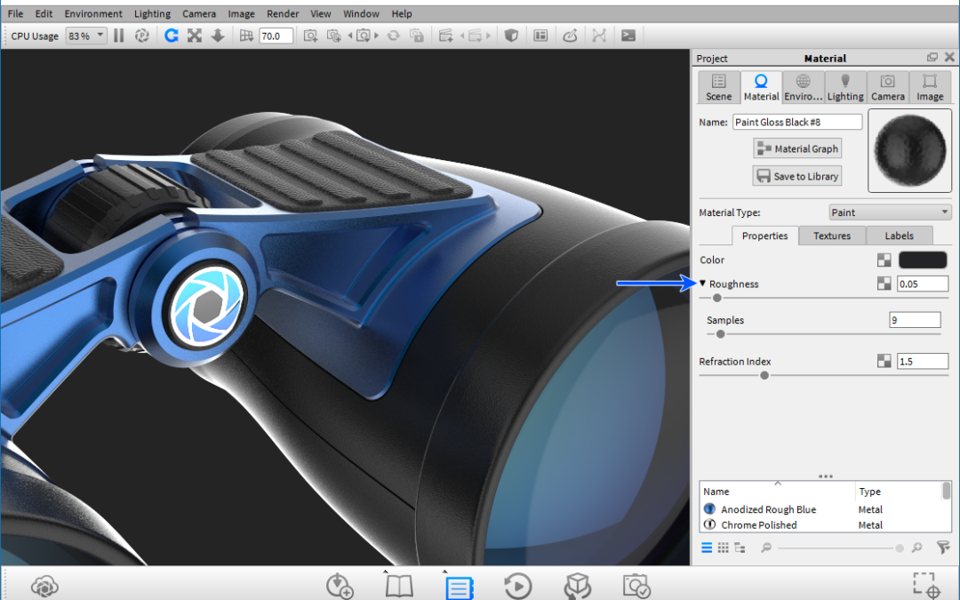Open the Image panel tab
The width and height of the screenshot is (960, 600).
click(930, 87)
